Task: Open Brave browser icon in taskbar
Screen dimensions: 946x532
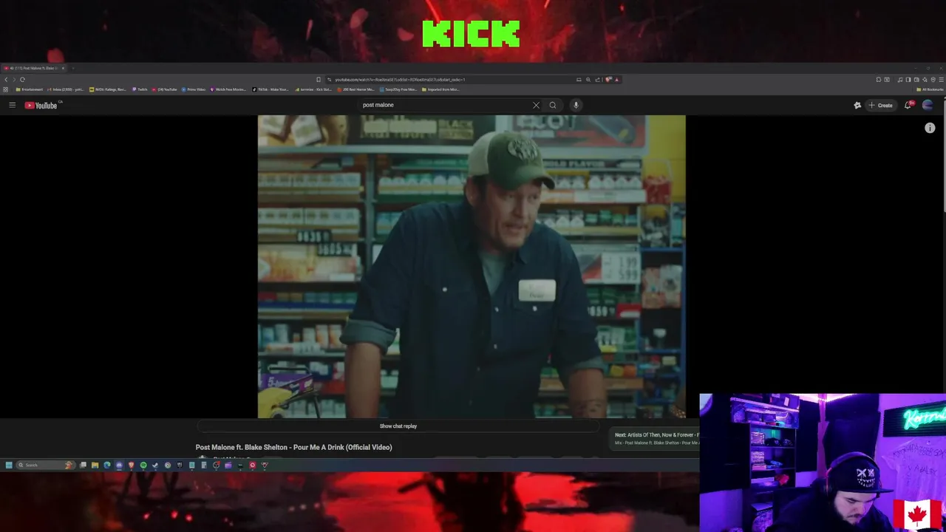Action: [131, 465]
